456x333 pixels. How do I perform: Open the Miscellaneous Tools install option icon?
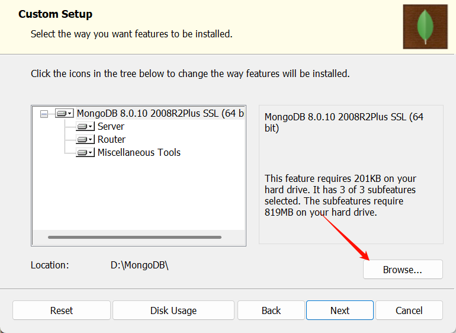[x=85, y=152]
